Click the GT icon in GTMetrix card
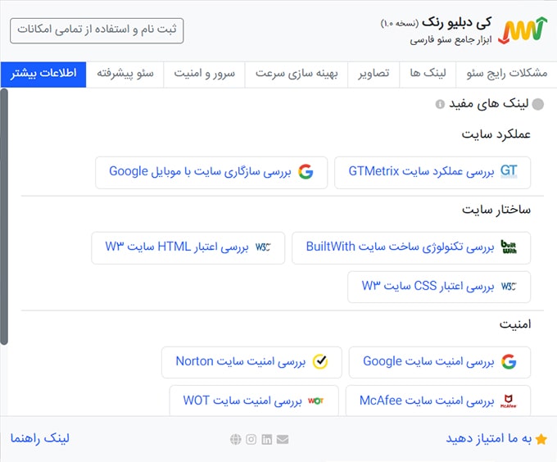Screen dimensions: 557x462 tap(509, 171)
